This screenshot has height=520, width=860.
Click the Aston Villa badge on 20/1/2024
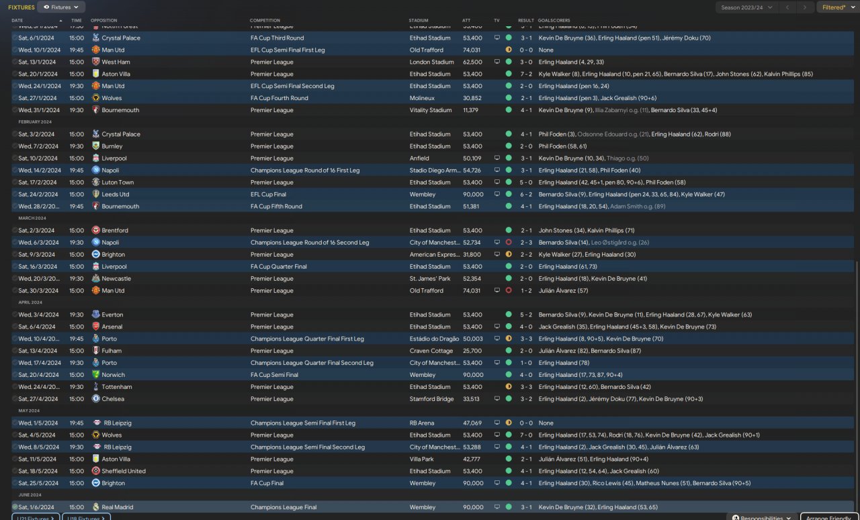(x=95, y=75)
